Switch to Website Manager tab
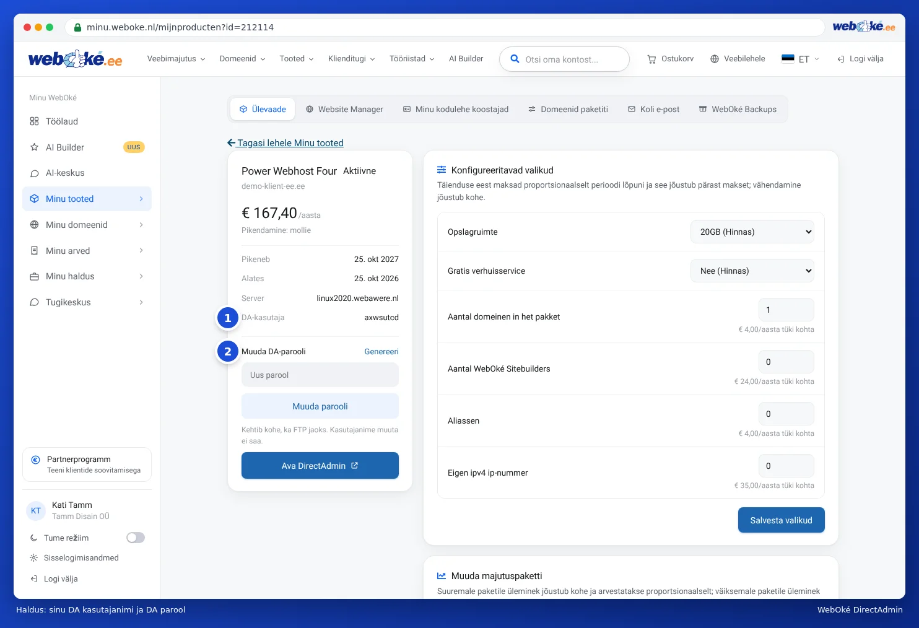The width and height of the screenshot is (919, 628). [344, 109]
